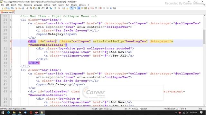Screen dimensions: 206x115
Task: Click the Copy toolbar icon
Action: (x=31, y=8)
